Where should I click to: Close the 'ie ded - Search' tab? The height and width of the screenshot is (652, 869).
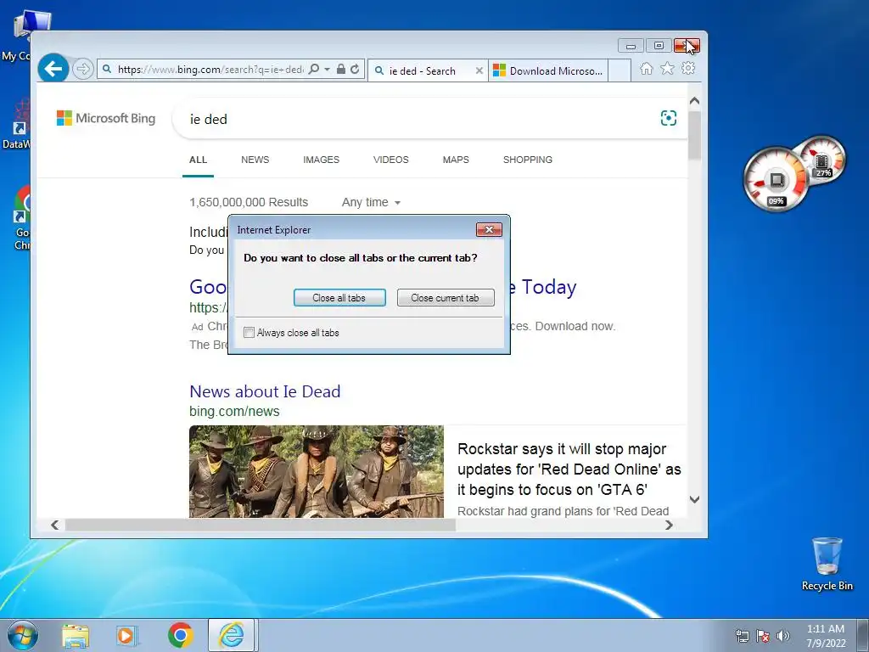click(x=479, y=71)
